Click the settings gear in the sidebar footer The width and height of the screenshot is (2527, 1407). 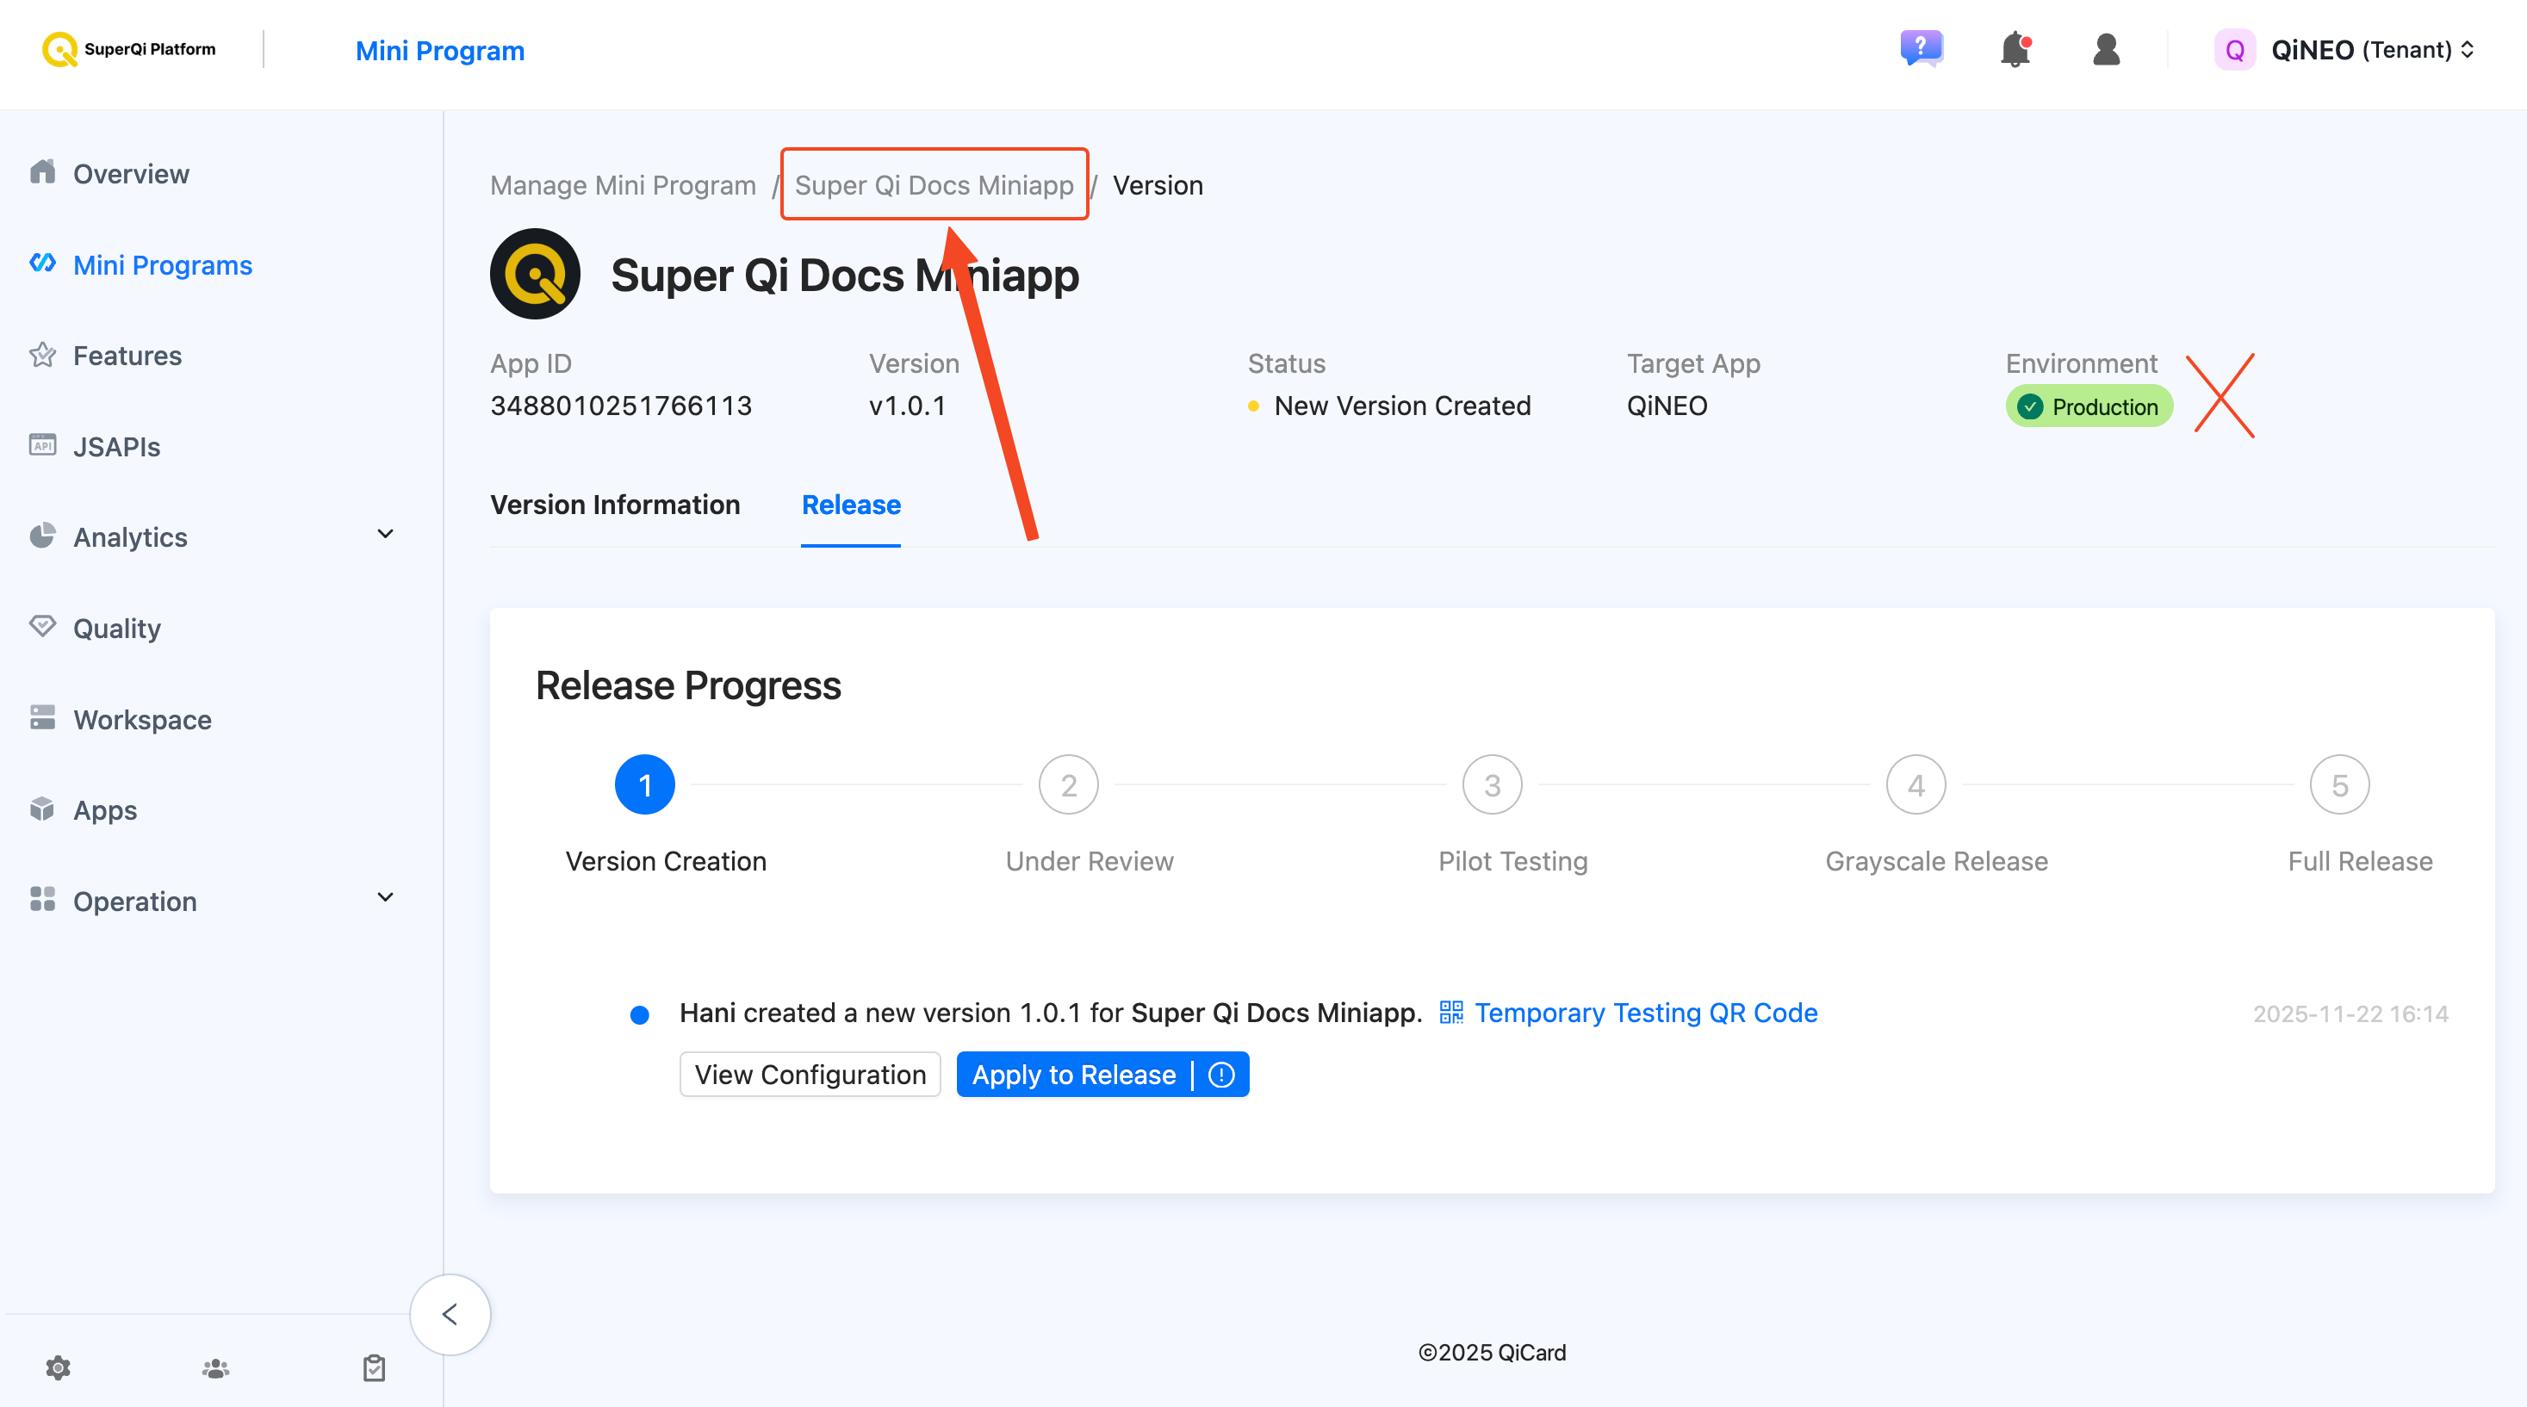[58, 1367]
